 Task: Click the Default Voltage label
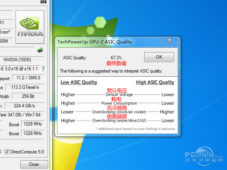point(119,94)
